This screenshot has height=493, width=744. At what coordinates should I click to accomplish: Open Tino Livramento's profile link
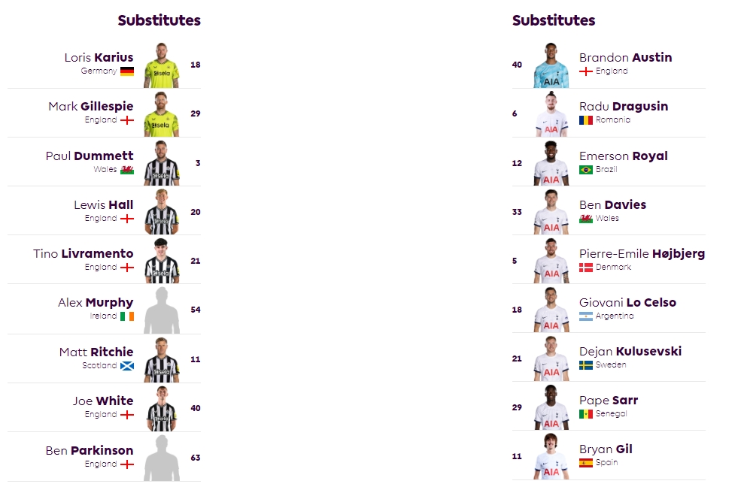point(83,253)
